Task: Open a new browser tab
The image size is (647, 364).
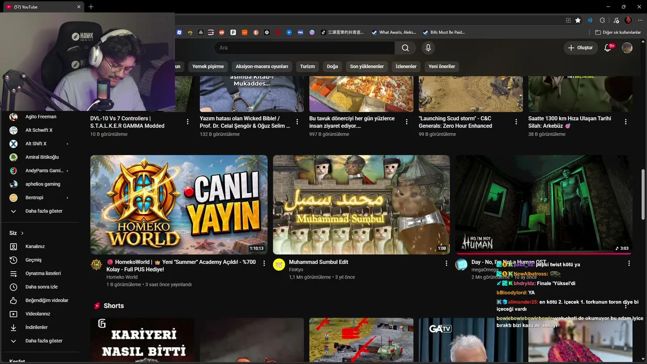Action: (91, 7)
